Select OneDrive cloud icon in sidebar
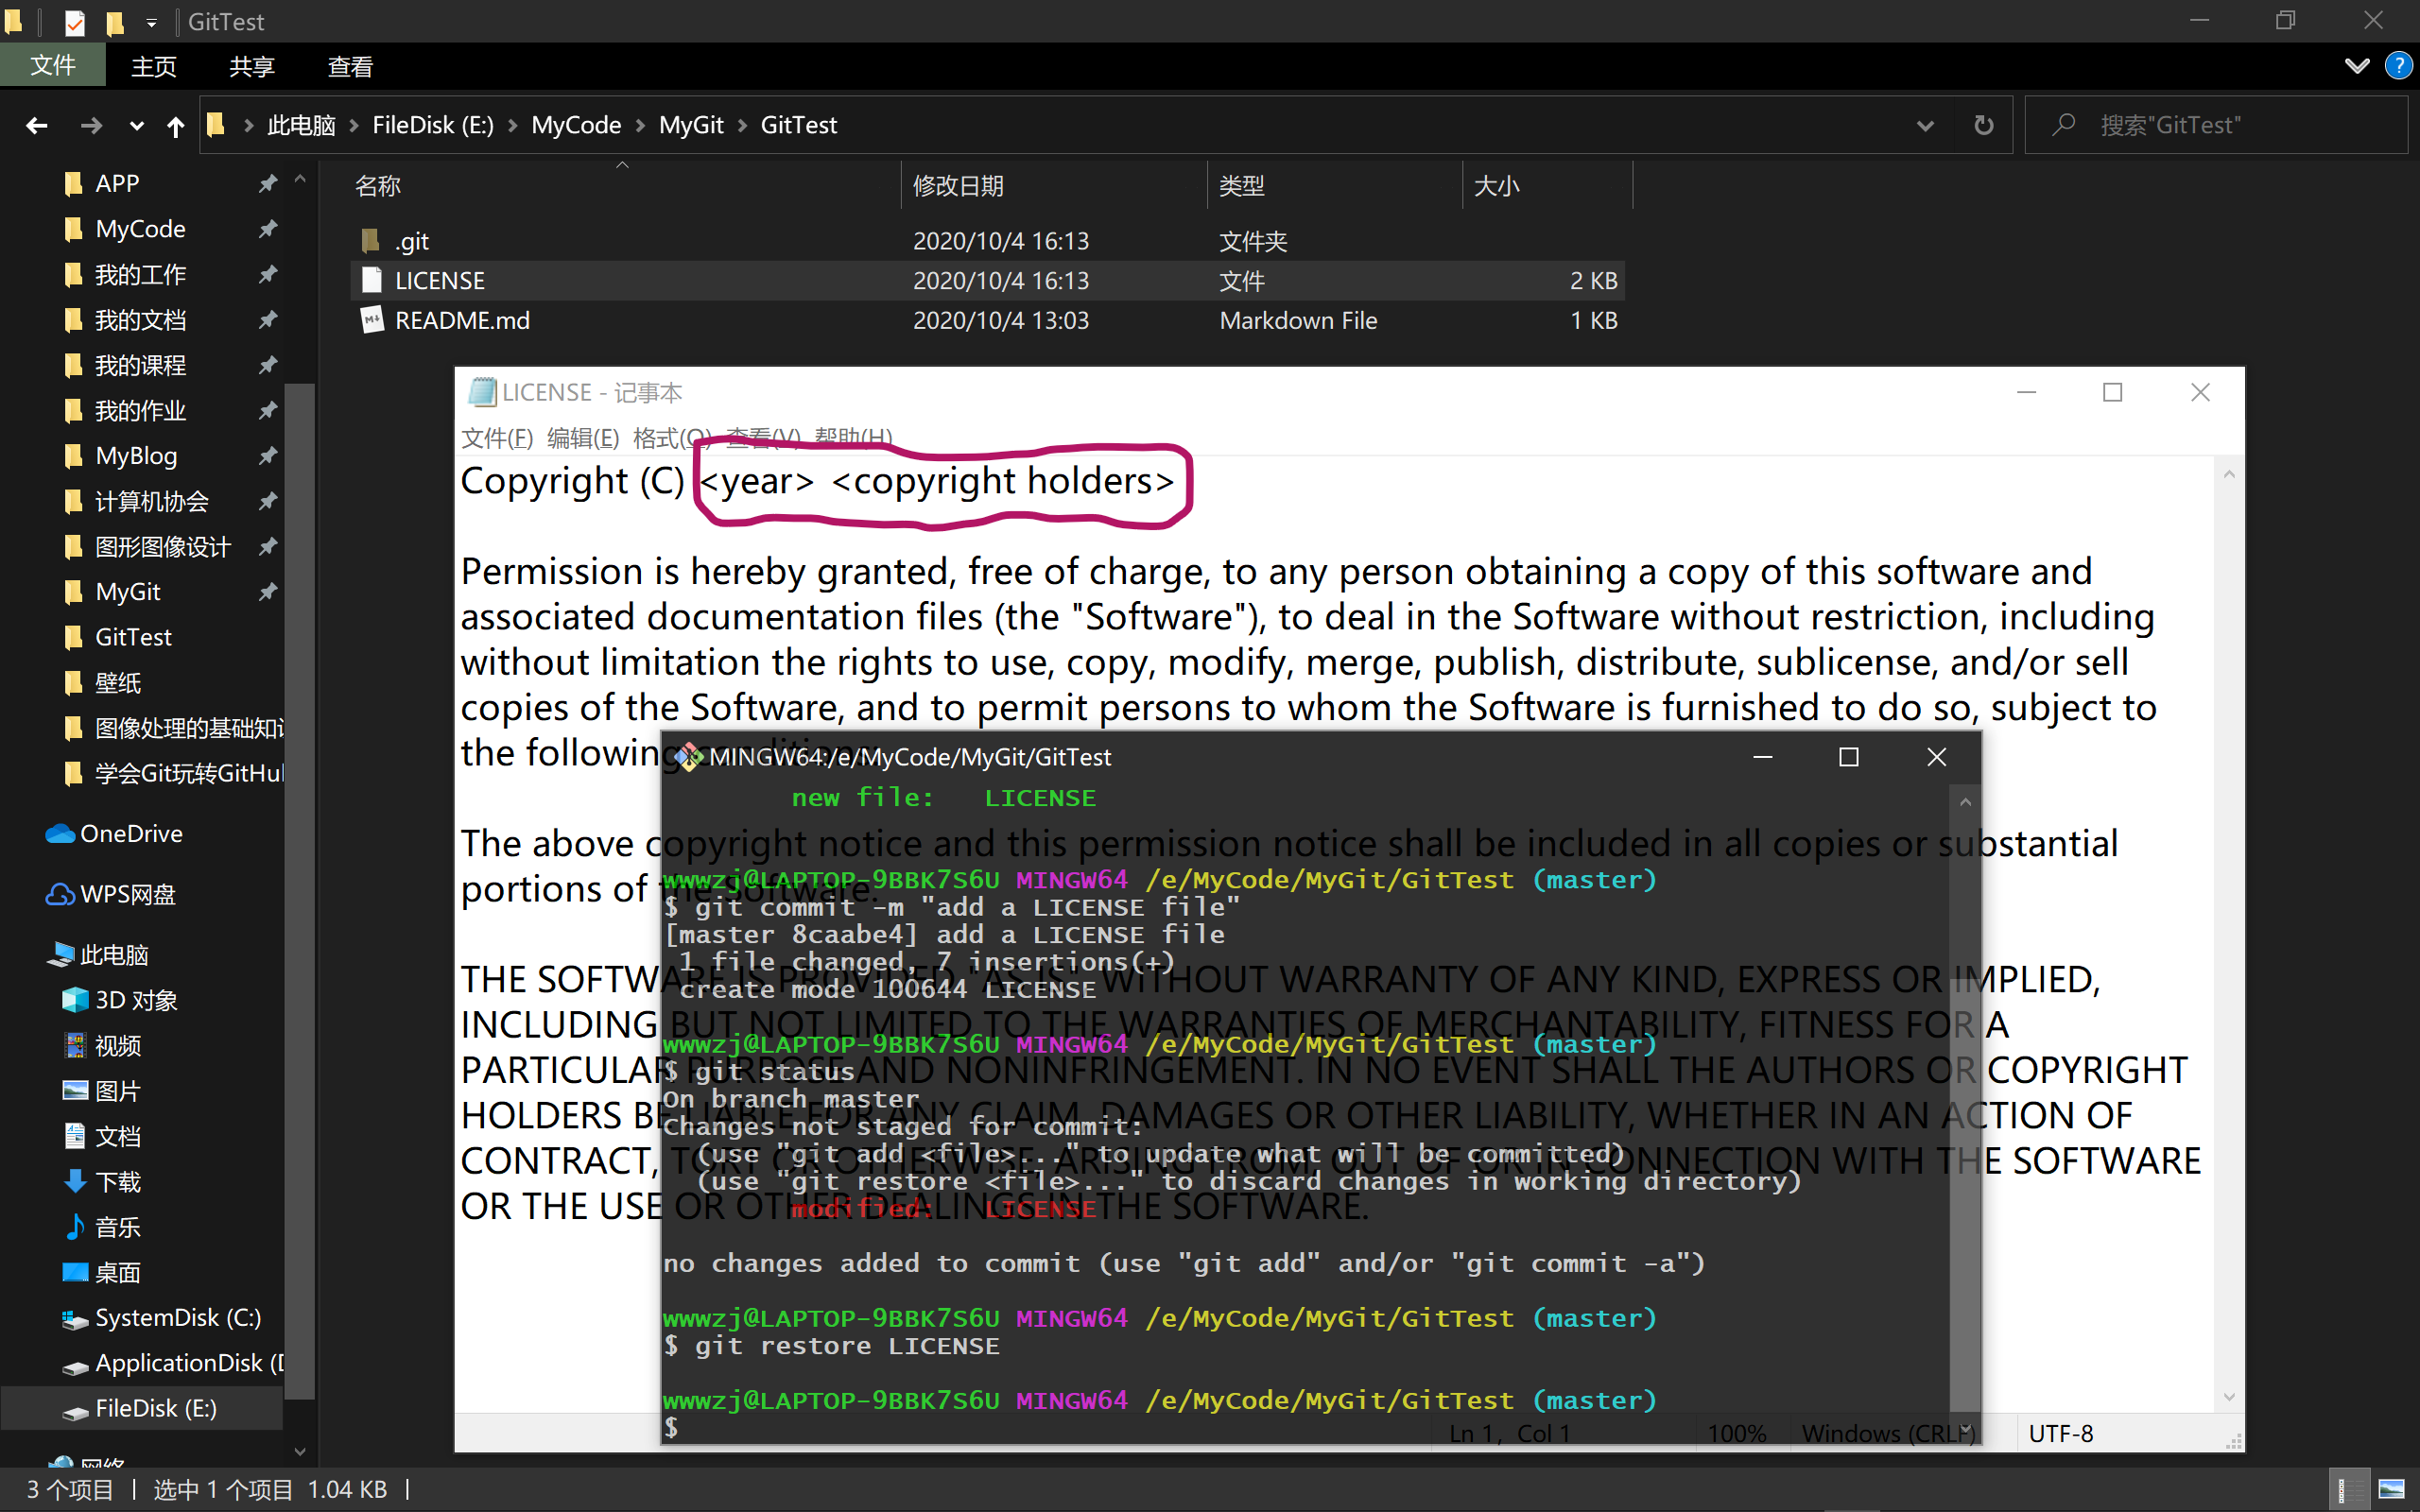 point(60,834)
